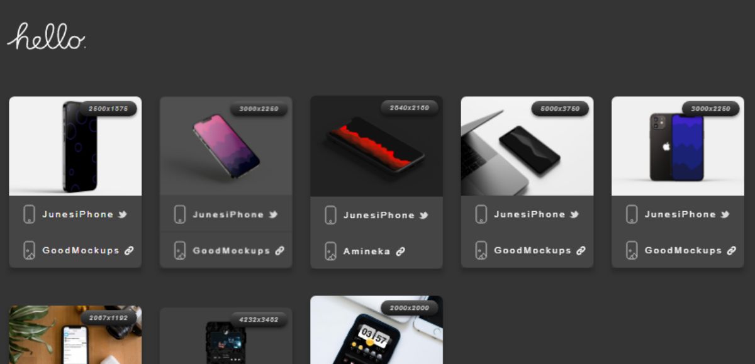755x364 pixels.
Task: Click phone icon in pink iPhone card
Action: point(180,214)
